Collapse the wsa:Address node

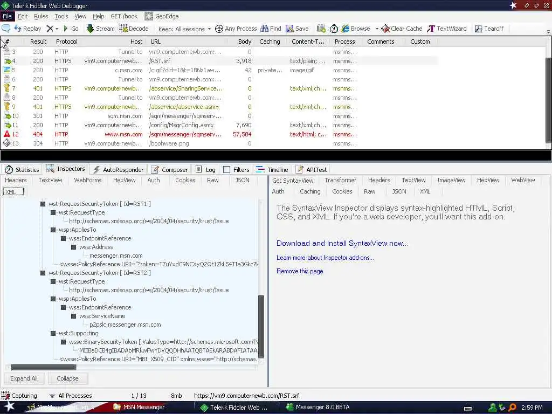(x=73, y=247)
